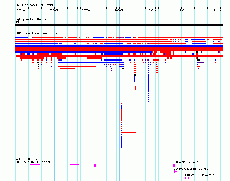
Task: Open the LINC01532|NR_040036 gene label
Action: tap(200, 175)
